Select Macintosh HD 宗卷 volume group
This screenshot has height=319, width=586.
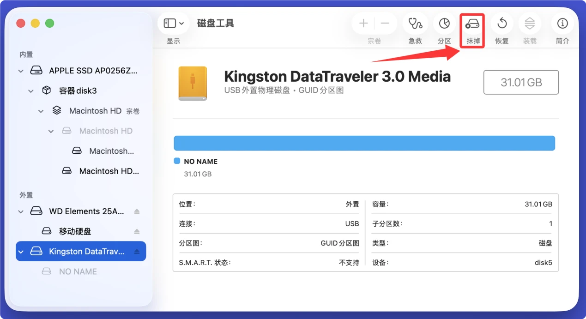[x=81, y=111]
